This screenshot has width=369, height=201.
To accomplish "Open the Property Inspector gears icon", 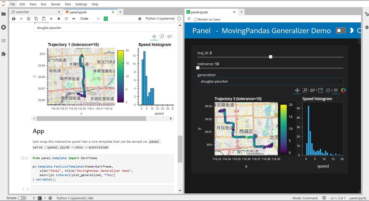I will (x=367, y=14).
